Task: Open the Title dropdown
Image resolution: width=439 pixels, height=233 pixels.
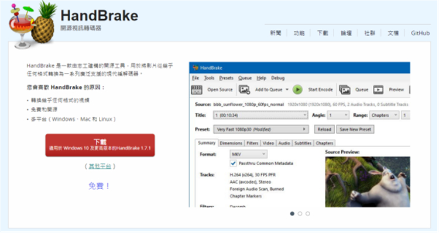Action: [x=260, y=115]
